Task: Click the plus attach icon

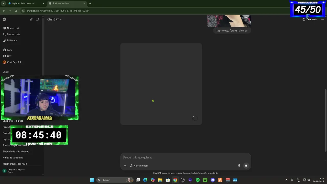Action: [125, 166]
